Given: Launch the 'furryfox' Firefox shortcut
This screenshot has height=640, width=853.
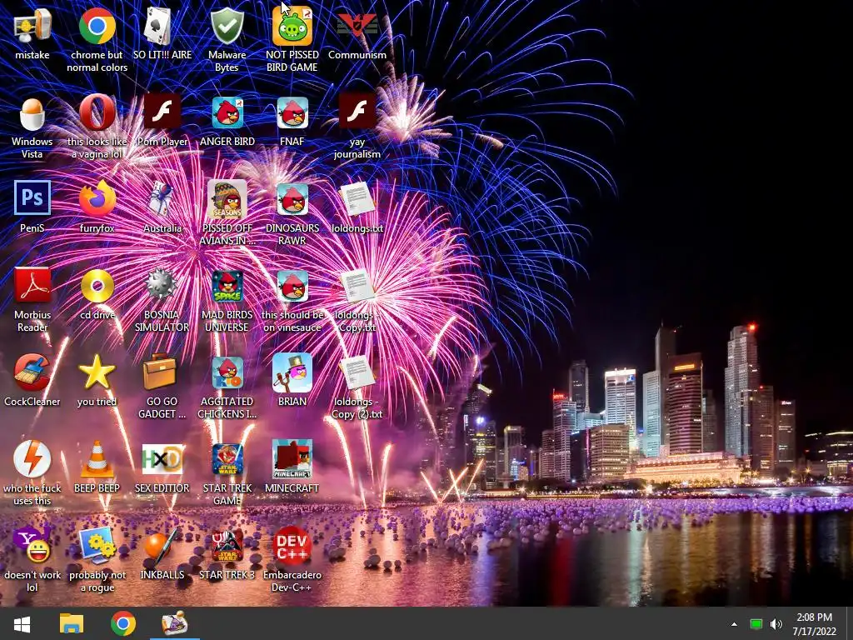Looking at the screenshot, I should (x=97, y=199).
